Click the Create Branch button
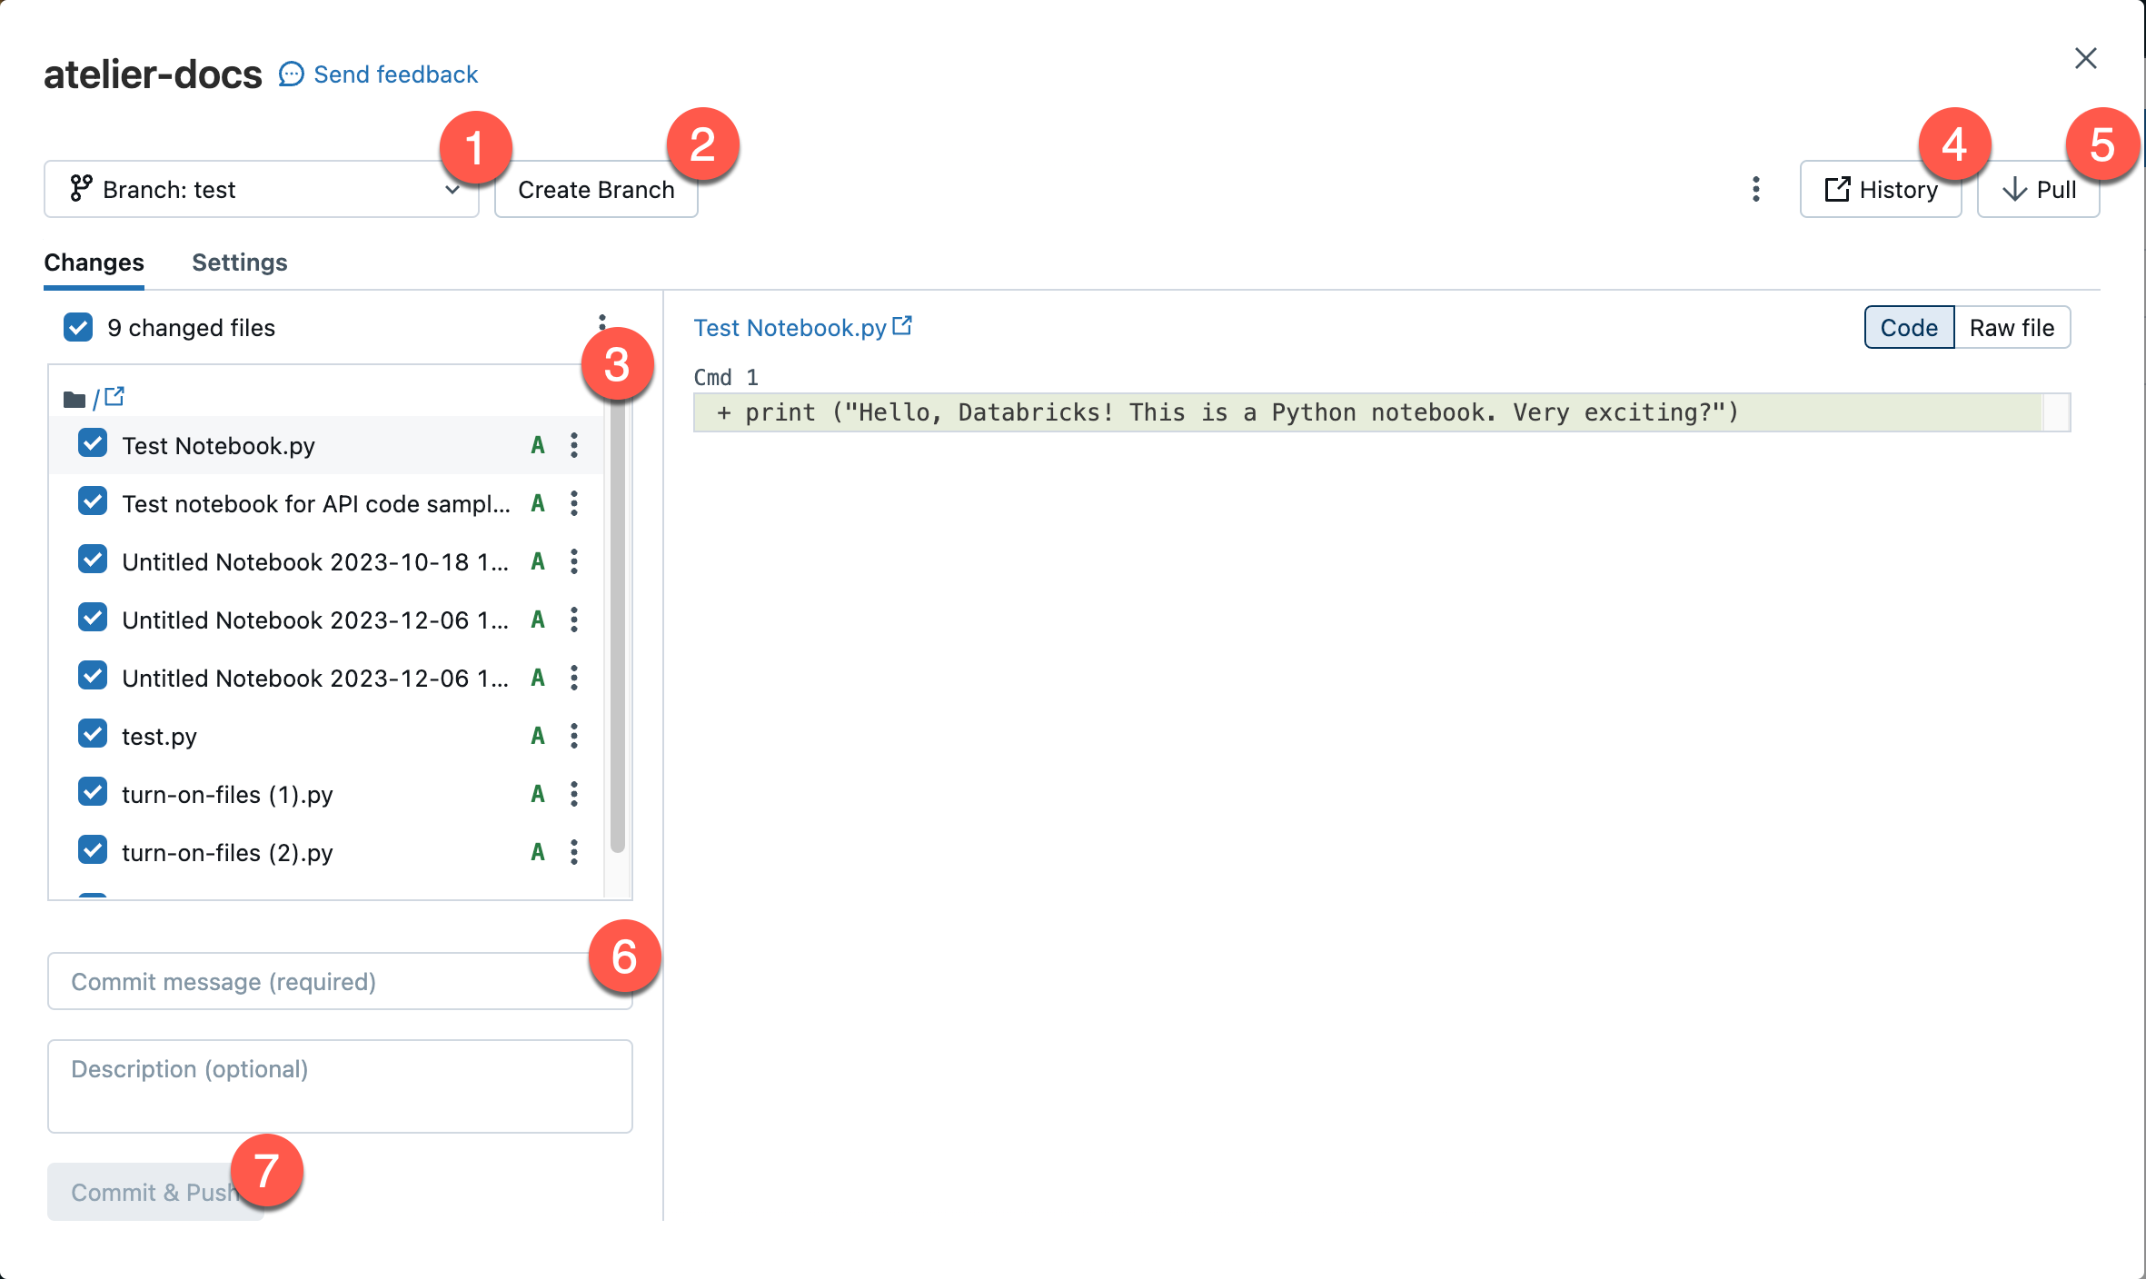The height and width of the screenshot is (1279, 2146). [594, 189]
